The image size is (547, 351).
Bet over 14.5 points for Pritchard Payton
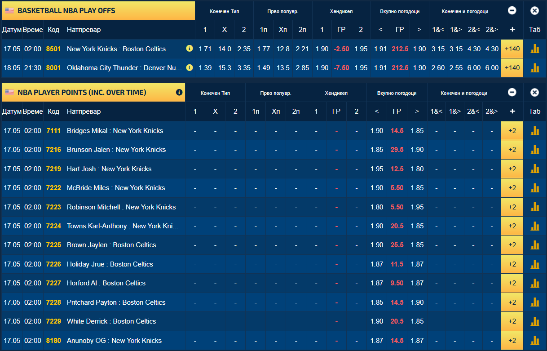pyautogui.click(x=417, y=302)
